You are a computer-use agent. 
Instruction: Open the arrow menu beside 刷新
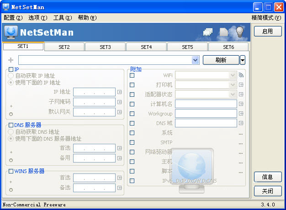point(243,60)
